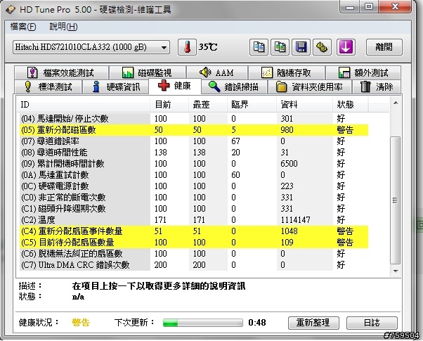Switch to the 磁碟監視 tab

click(x=148, y=72)
